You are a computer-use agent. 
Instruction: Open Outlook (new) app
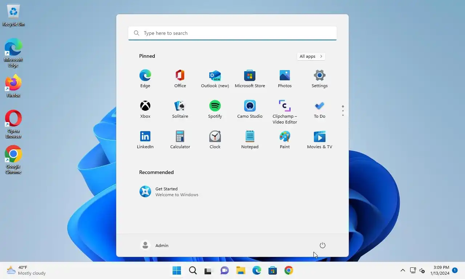click(215, 79)
